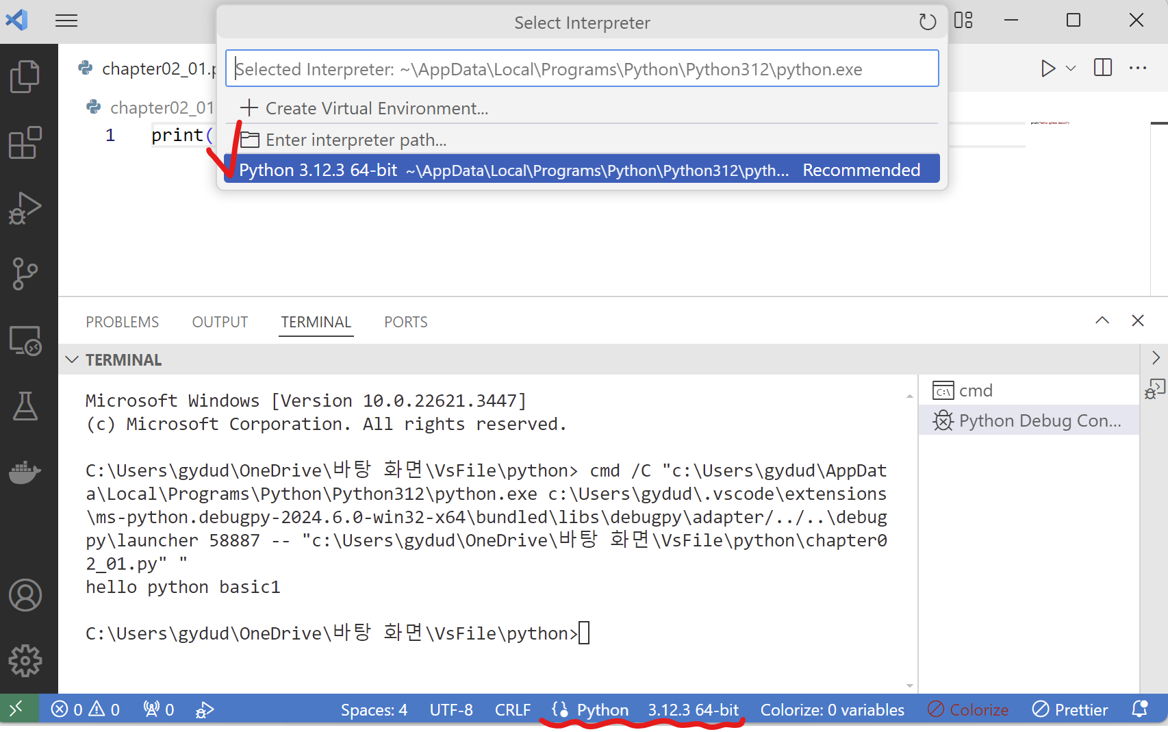
Task: Open the Docker view
Action: (x=25, y=472)
